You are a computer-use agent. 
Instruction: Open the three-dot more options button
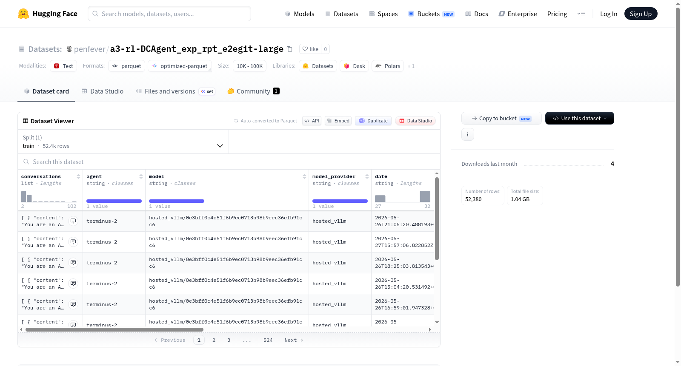tap(468, 134)
